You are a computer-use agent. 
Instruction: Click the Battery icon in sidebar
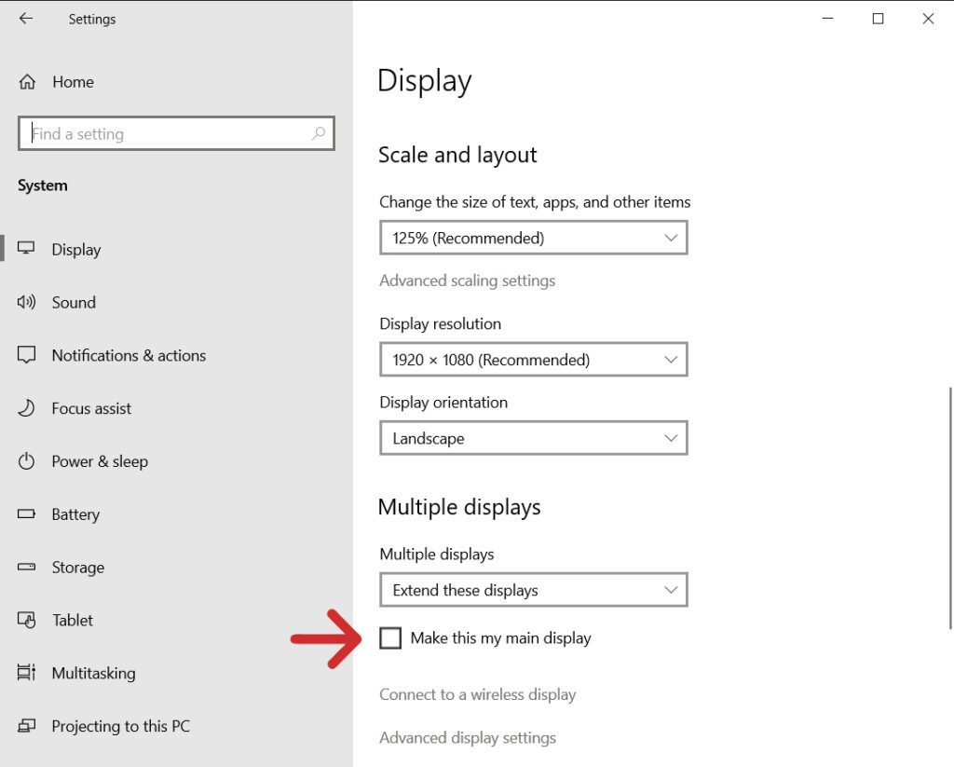[26, 514]
